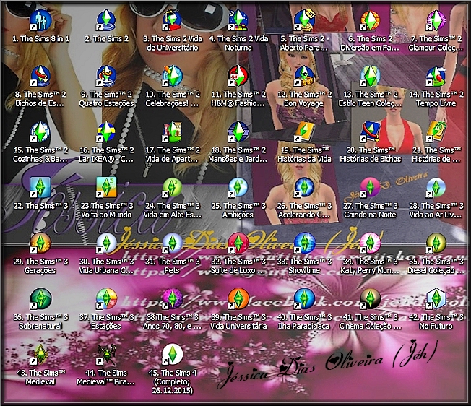
Task: Open the 1. The Sims 8 in 1 shortcut
Action: tap(40, 20)
